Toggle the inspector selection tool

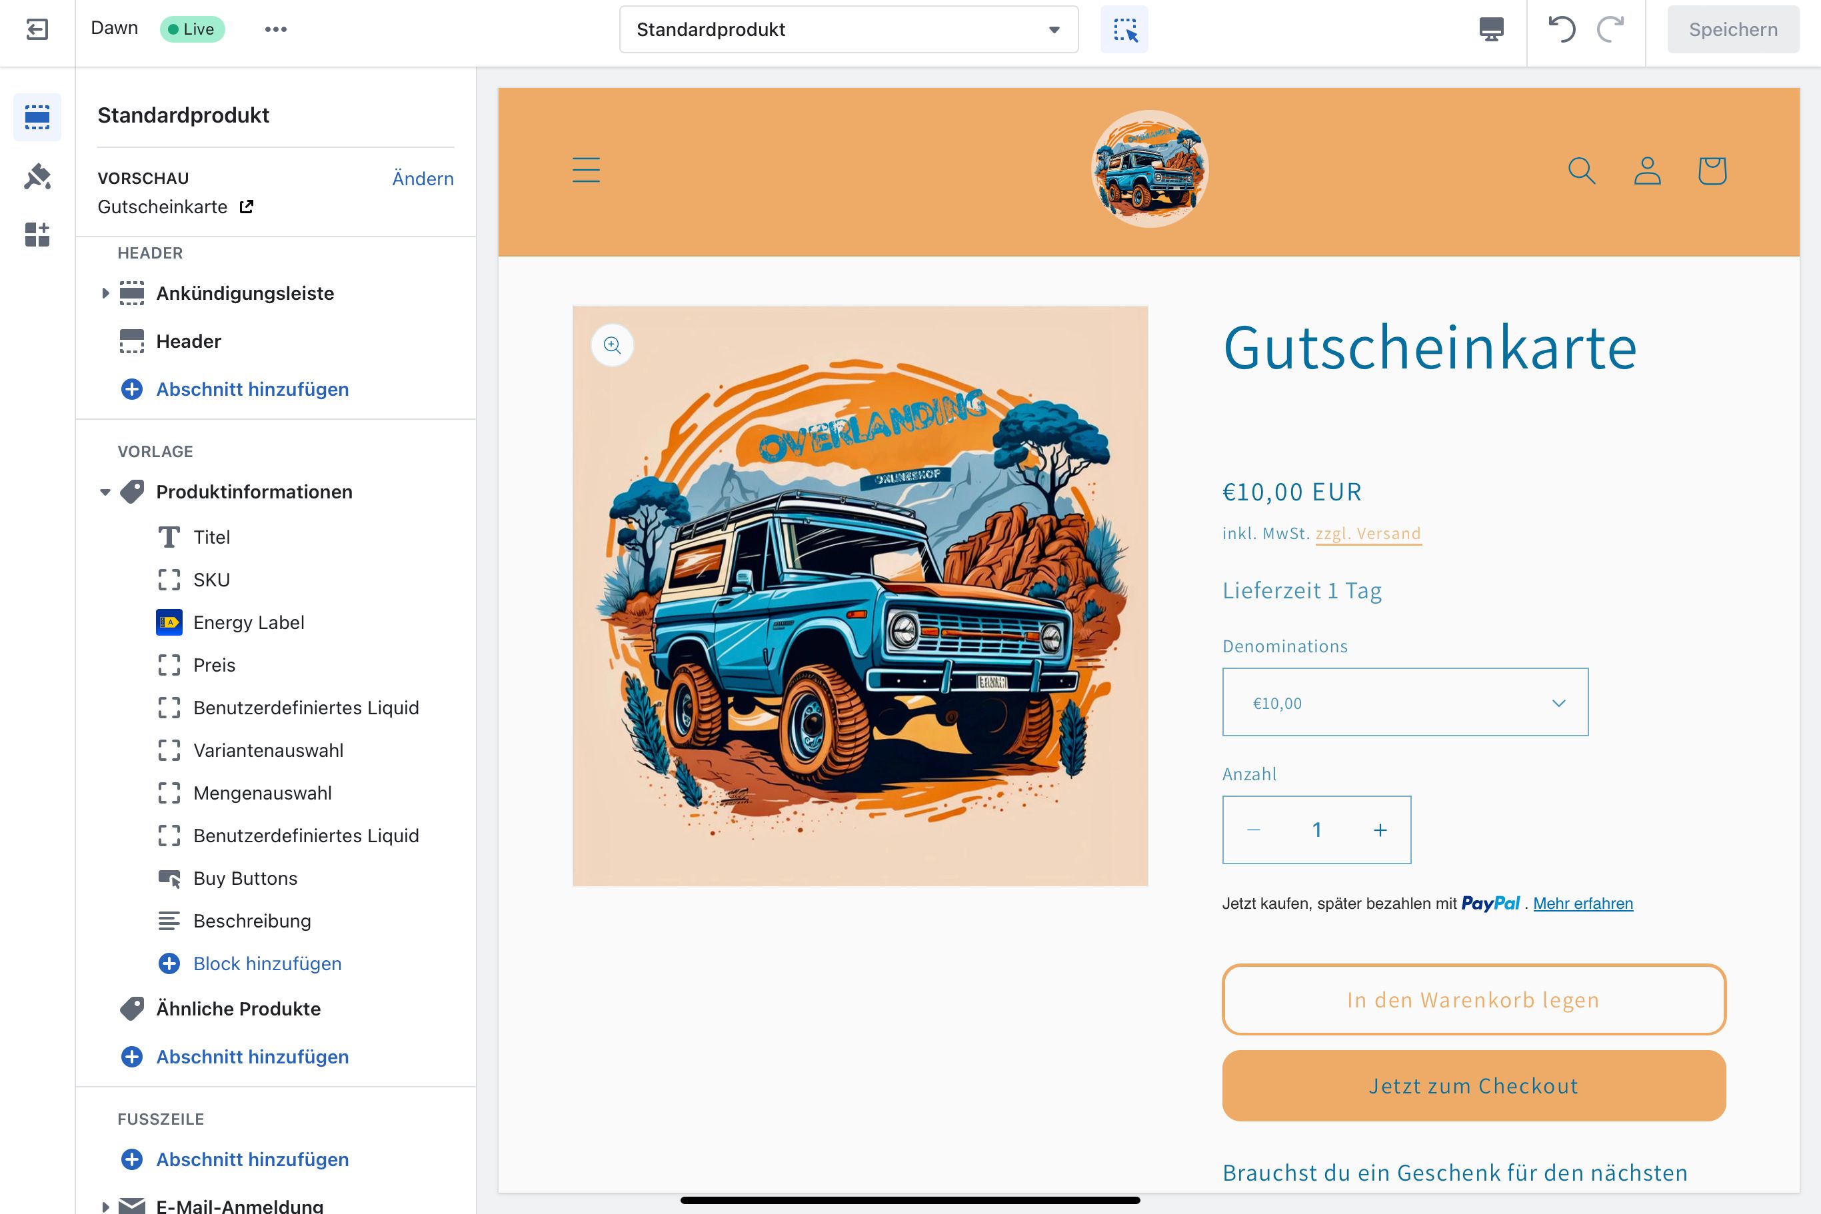click(1124, 29)
